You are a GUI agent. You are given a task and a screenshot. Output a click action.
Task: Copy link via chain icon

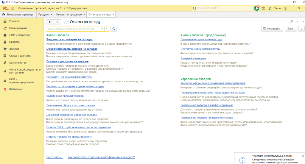291,22
